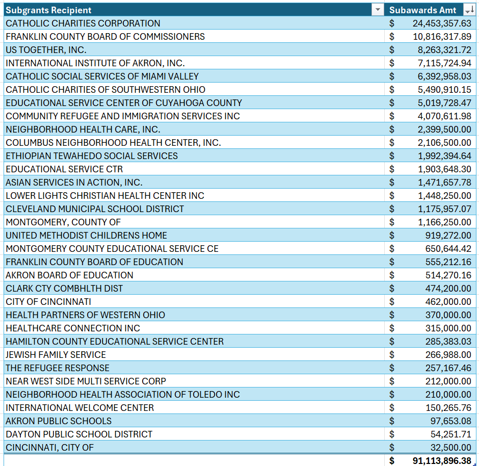Image resolution: width=479 pixels, height=466 pixels.
Task: Select INTERNATIONAL INSTITUTE OF AKRON, INC. cell
Action: (194, 63)
